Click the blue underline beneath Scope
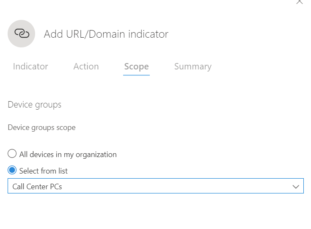The image size is (311, 229). (x=136, y=75)
